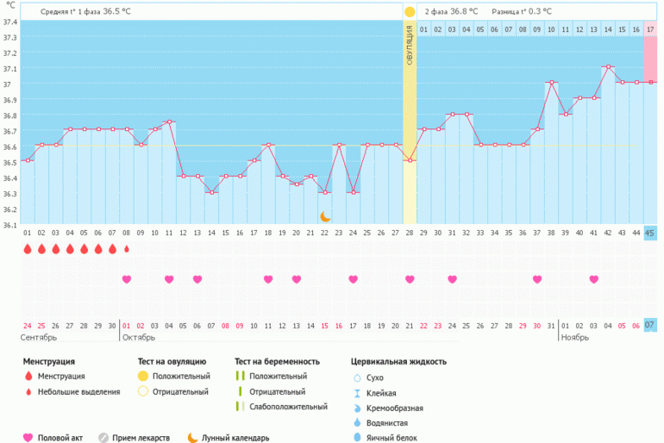
Task: Click the grey Прием лекарств pill icon
Action: [103, 437]
